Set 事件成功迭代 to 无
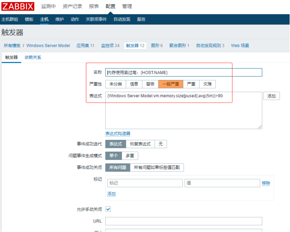 (161, 144)
